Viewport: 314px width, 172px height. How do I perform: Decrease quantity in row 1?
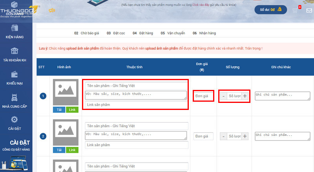[223, 96]
